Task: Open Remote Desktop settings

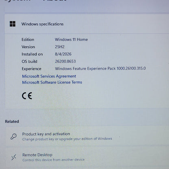Action: 87,157
